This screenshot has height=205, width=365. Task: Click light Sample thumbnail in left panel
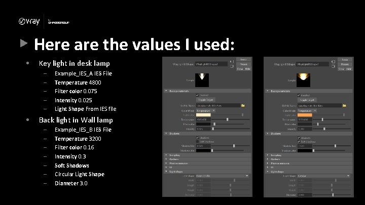click(202, 80)
